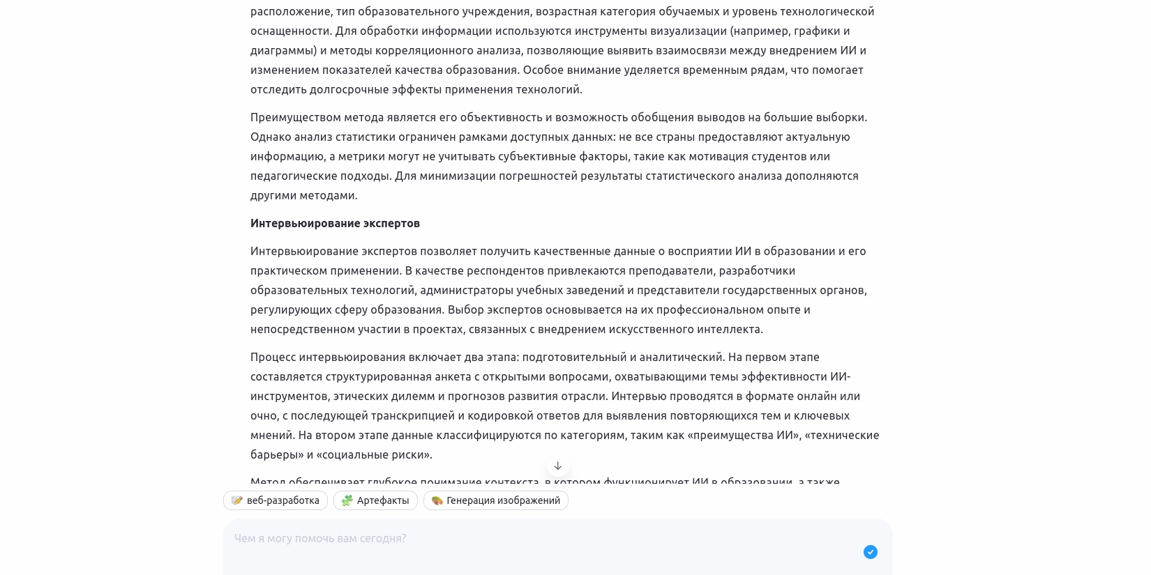Click the heading 'Интервьюирование экспертов'
Image resolution: width=1151 pixels, height=575 pixels.
(x=335, y=223)
